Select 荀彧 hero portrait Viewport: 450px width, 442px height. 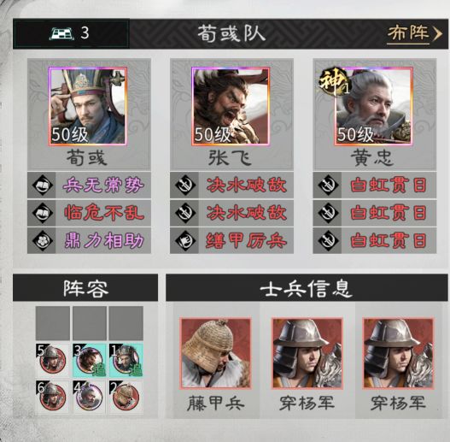tap(88, 107)
